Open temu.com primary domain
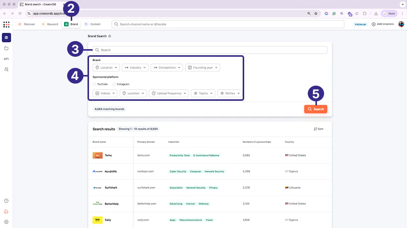Screen dimensions: 407x228 [143, 156]
